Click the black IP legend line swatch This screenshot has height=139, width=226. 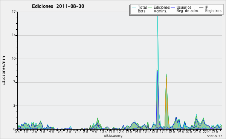[x=202, y=8]
